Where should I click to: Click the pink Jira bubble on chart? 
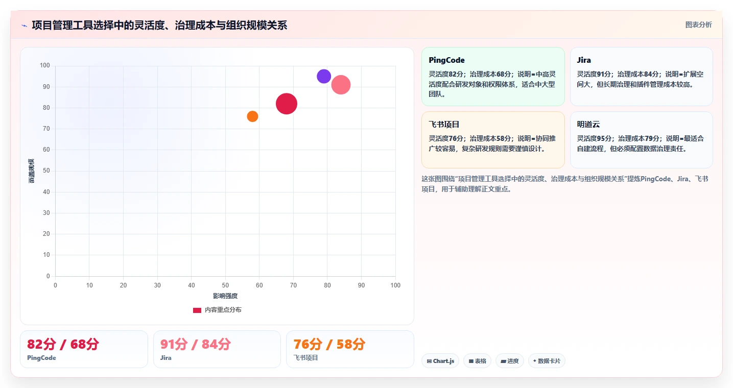(341, 85)
